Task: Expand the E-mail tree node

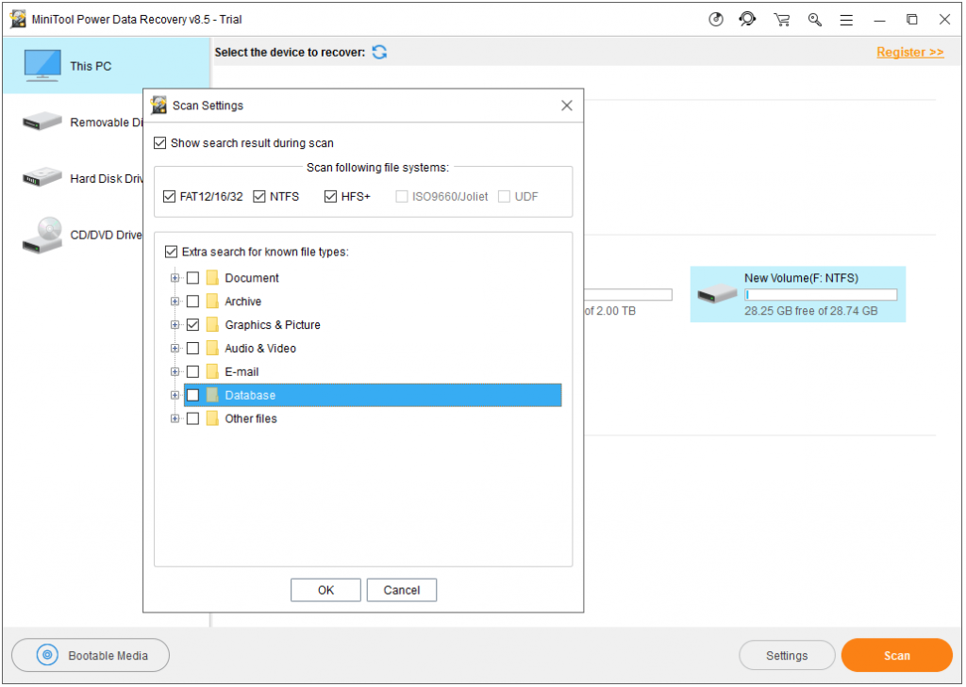Action: coord(175,372)
